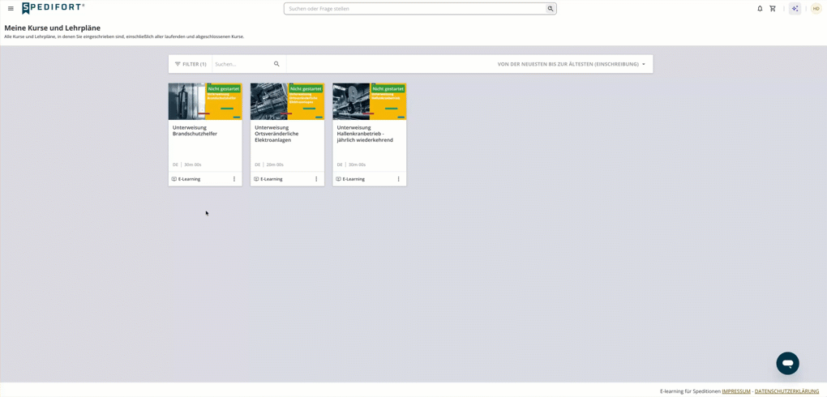Image resolution: width=827 pixels, height=397 pixels.
Task: Open the HD user profile avatar
Action: pyautogui.click(x=816, y=8)
